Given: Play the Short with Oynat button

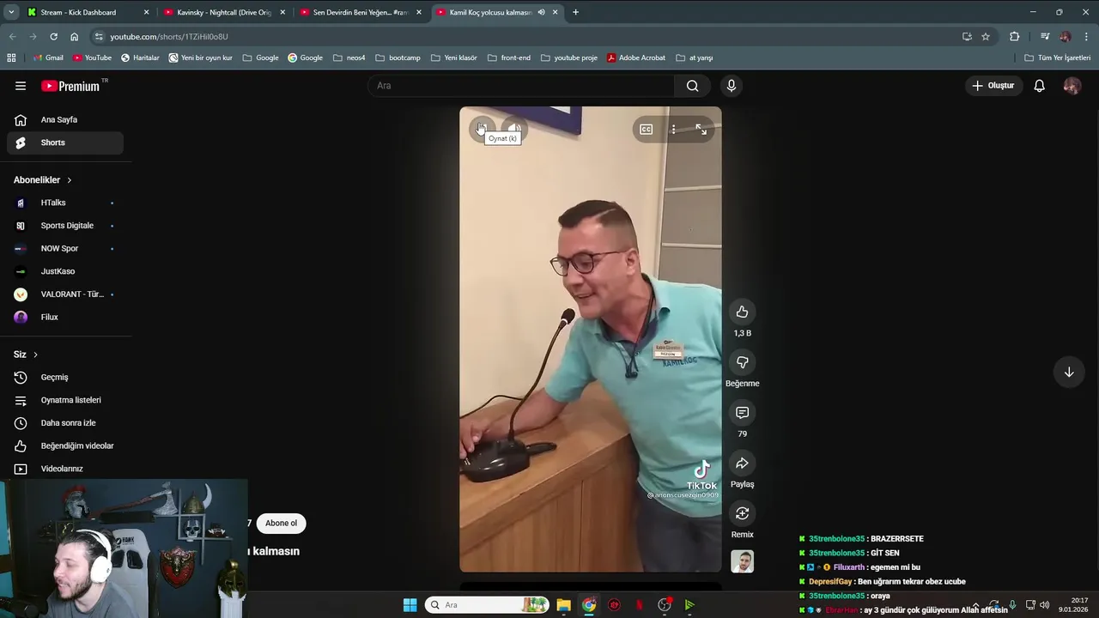Looking at the screenshot, I should pos(481,129).
